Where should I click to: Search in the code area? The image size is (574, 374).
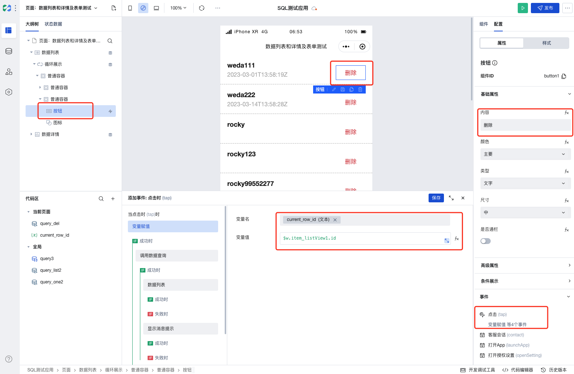click(101, 199)
